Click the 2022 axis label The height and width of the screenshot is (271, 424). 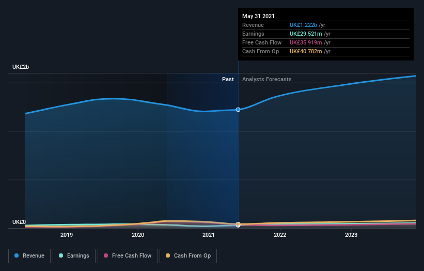280,235
